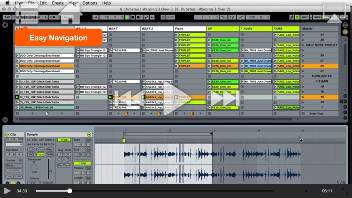Click the Rev. button

click(50, 150)
